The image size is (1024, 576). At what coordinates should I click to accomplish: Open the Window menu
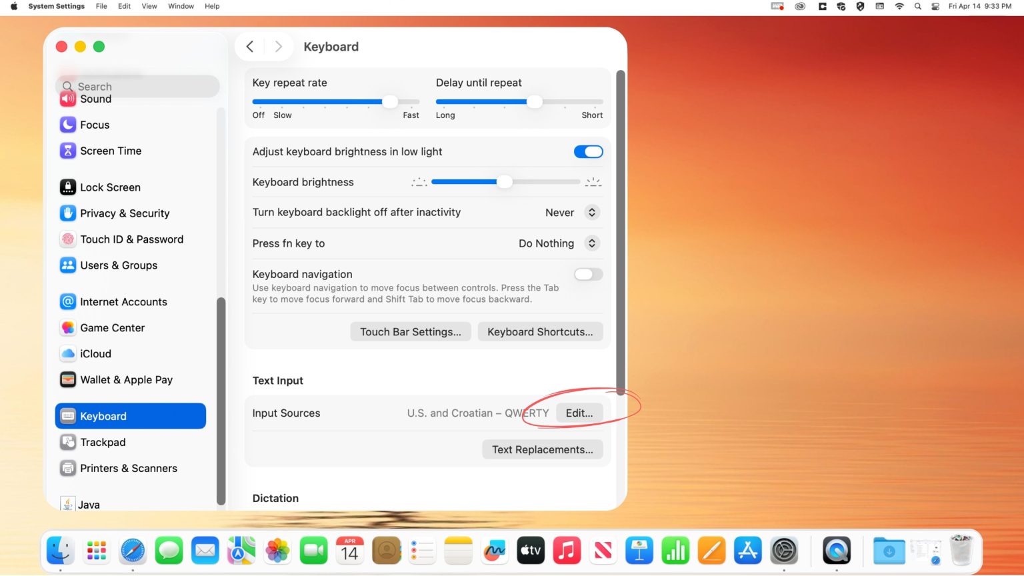click(x=180, y=6)
